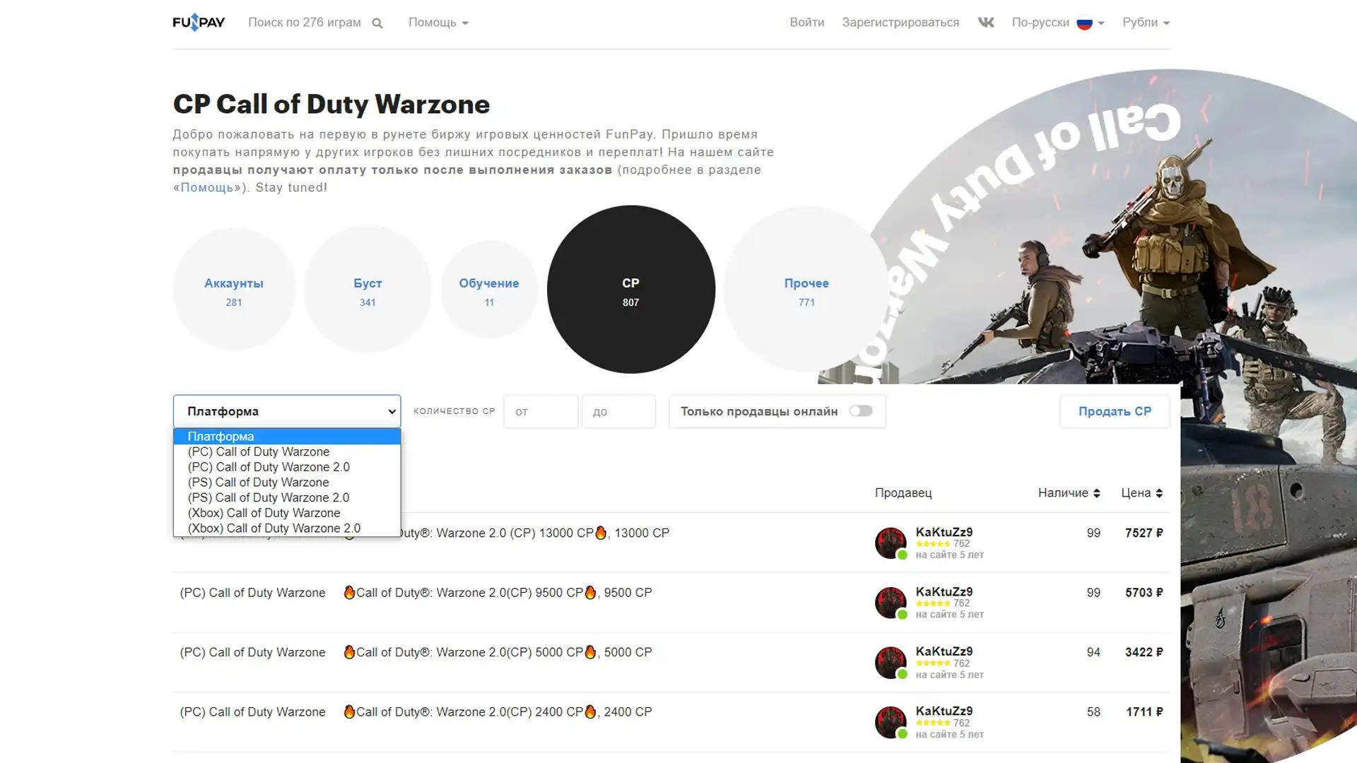This screenshot has height=763, width=1357.
Task: Click availability value 94
Action: [1093, 652]
